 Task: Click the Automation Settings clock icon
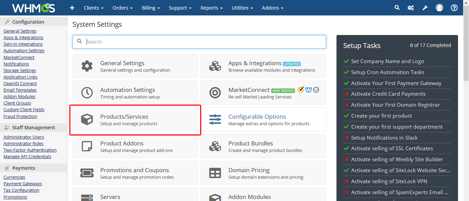click(x=87, y=93)
